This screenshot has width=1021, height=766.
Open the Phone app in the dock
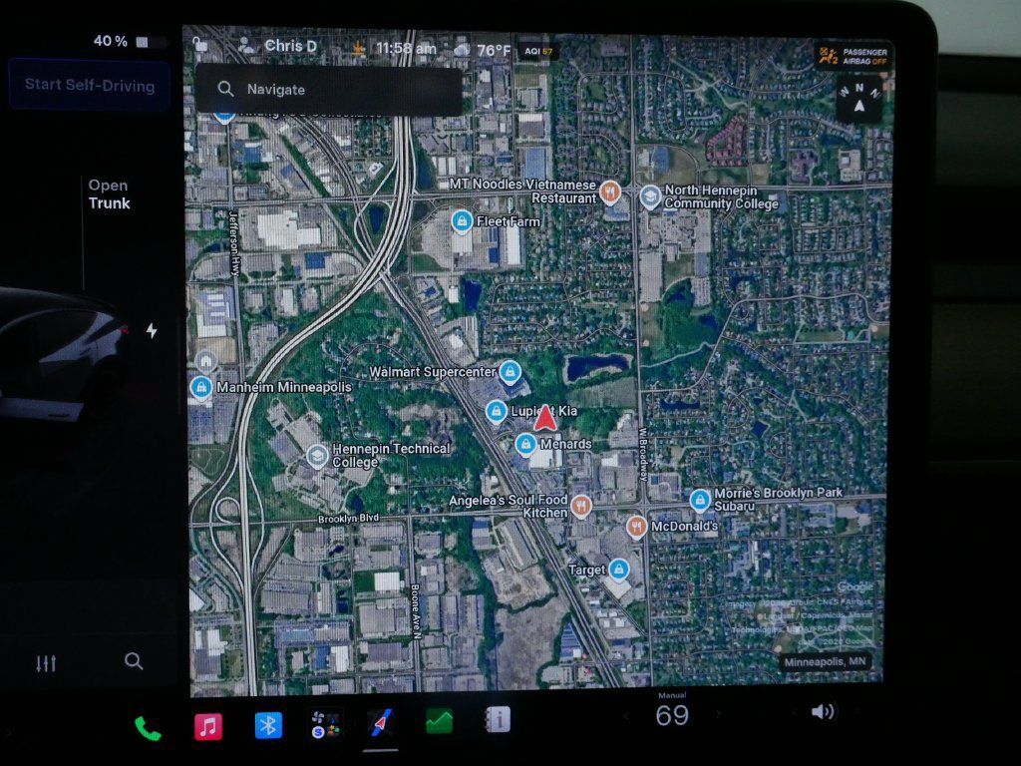(148, 727)
